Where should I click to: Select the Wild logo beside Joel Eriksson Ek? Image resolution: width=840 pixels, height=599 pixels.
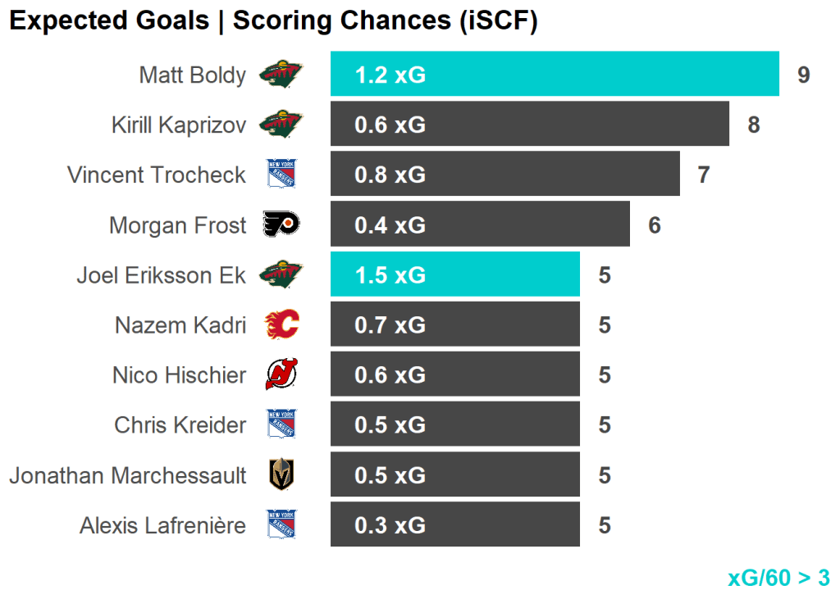click(281, 275)
